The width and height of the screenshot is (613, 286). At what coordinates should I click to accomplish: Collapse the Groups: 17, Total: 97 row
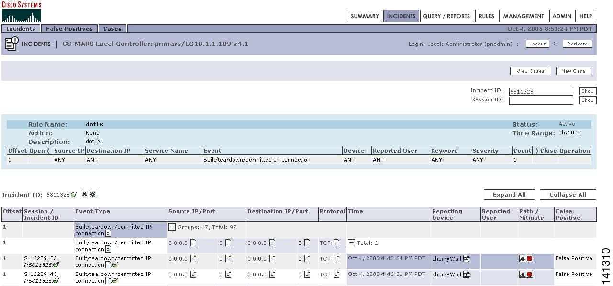click(172, 227)
